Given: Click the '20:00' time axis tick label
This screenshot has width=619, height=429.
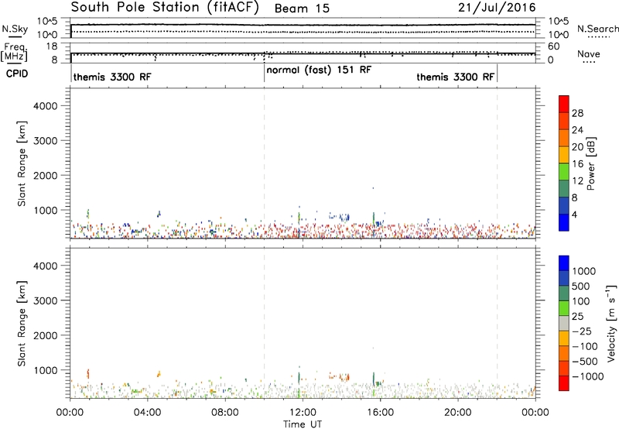Looking at the screenshot, I should (457, 413).
